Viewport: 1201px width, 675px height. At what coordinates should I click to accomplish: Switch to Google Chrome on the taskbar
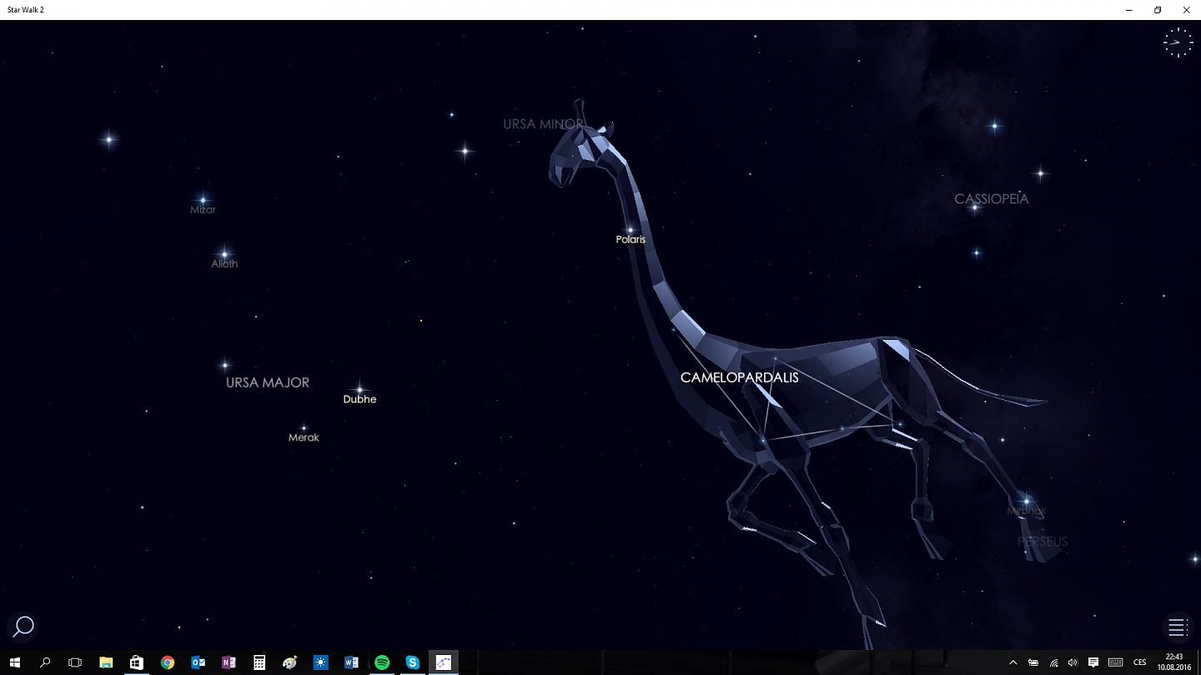point(168,662)
